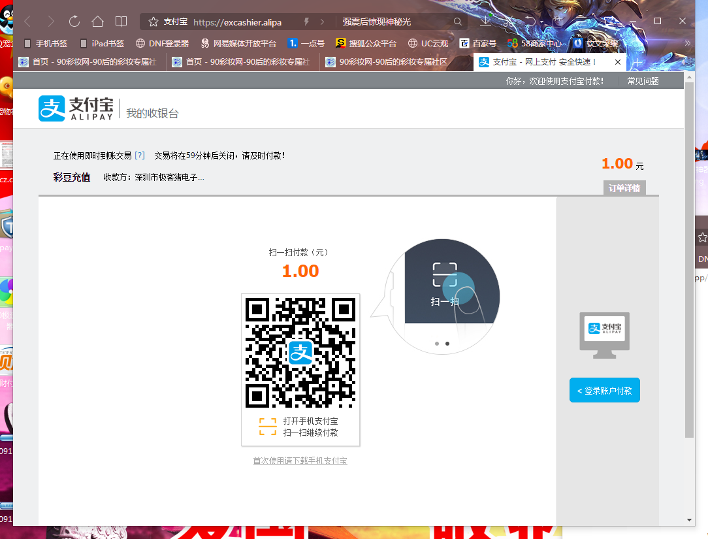Screen dimensions: 708x539
Task: Click the Alipay QR code image
Action: (300, 352)
